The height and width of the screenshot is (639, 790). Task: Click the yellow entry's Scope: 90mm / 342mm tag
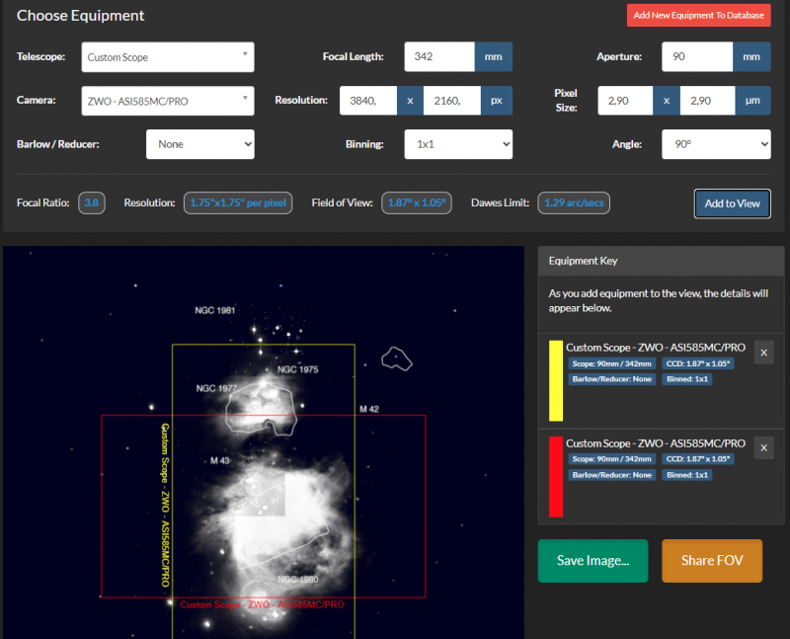pos(611,363)
